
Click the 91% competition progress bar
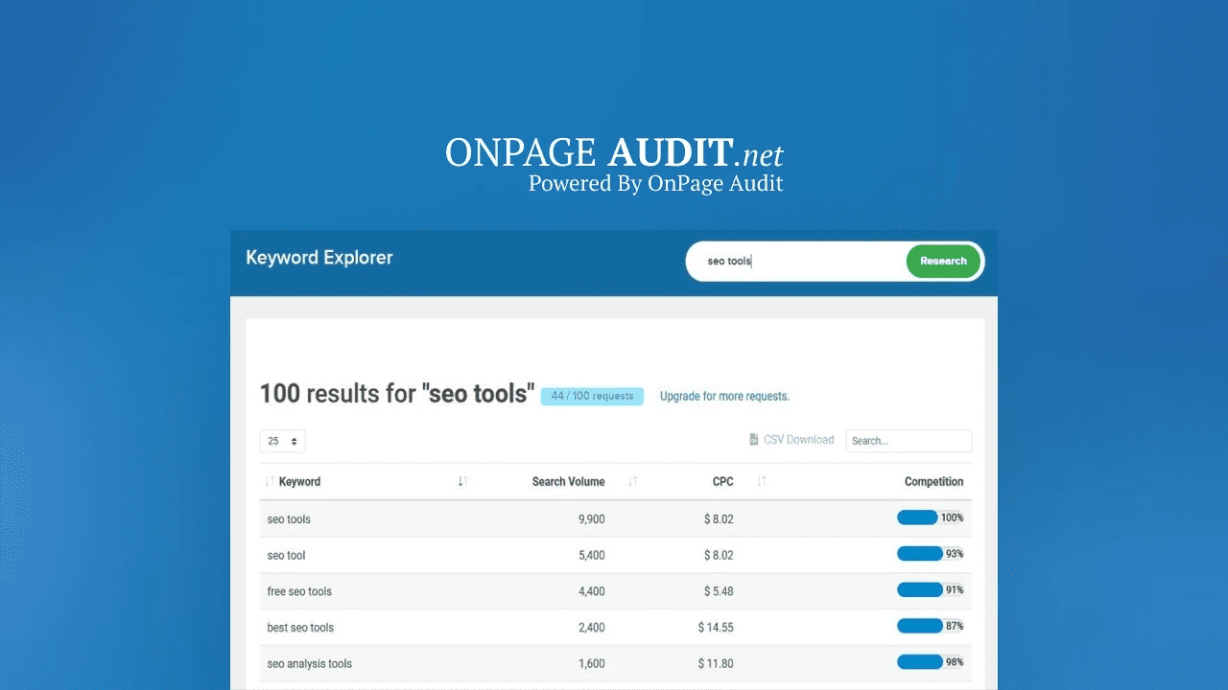point(931,589)
